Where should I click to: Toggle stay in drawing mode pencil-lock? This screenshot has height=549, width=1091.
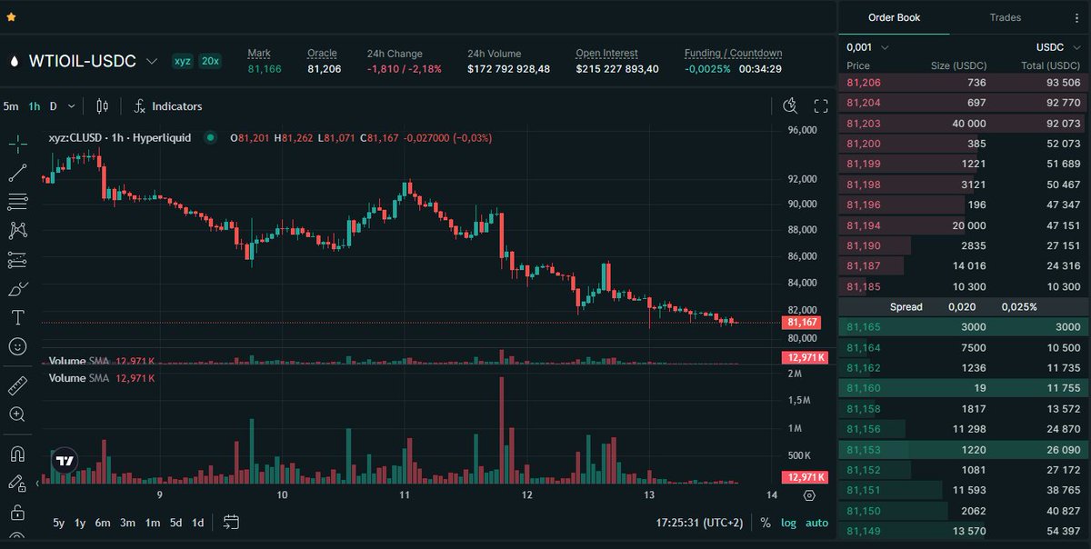click(x=17, y=483)
